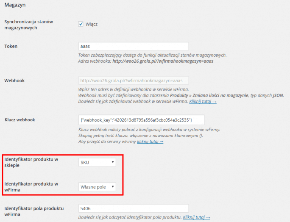Click the Klucz webhook label
The height and width of the screenshot is (222, 290).
click(20, 120)
